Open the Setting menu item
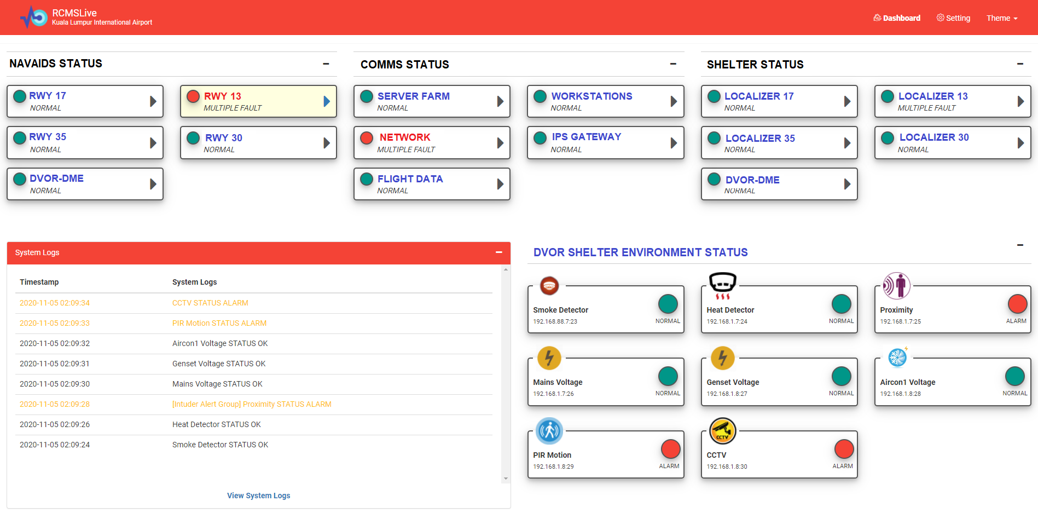Viewport: 1038px width, 524px height. tap(953, 18)
